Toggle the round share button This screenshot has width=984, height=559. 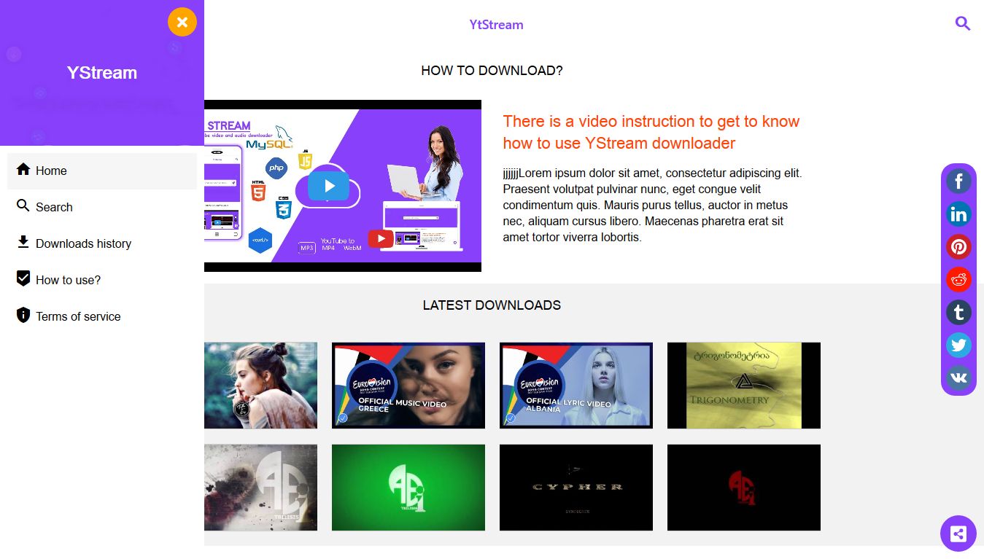click(958, 533)
